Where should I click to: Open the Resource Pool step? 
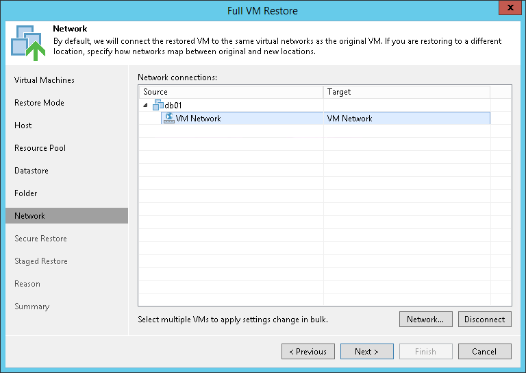click(x=40, y=148)
